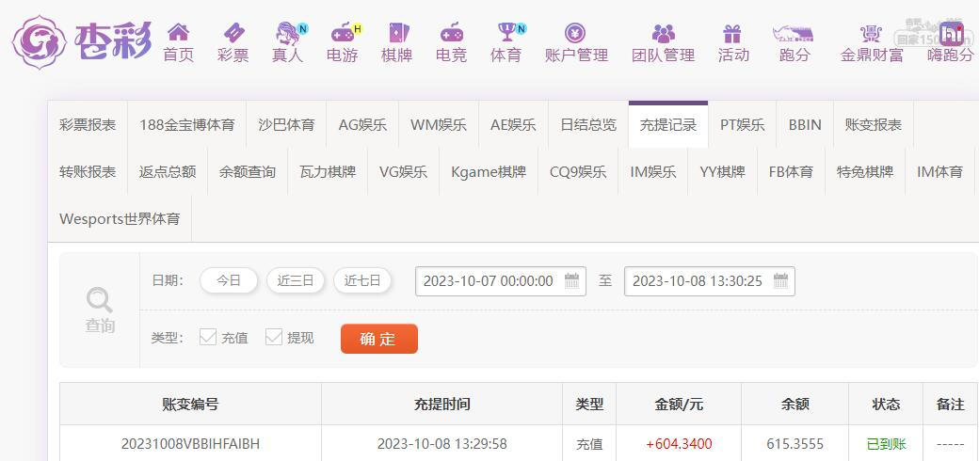Open the start date calendar picker

(571, 280)
